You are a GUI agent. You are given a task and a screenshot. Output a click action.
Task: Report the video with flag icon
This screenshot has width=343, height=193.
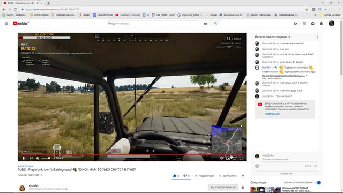[x=243, y=176]
